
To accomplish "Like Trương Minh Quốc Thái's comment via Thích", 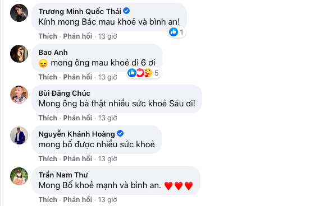I will tap(48, 36).
